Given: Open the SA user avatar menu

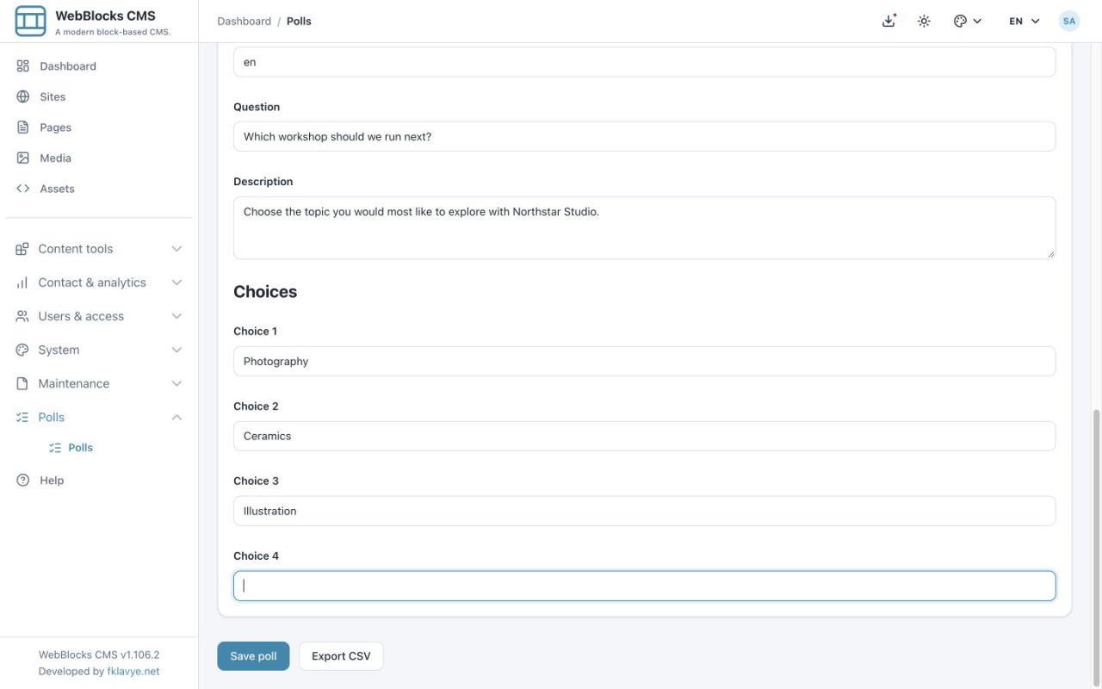Looking at the screenshot, I should (x=1069, y=21).
